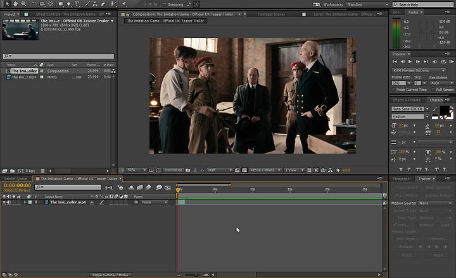Viewport: 456px width, 278px height.
Task: Select the Pan Behind anchor point tool
Action: point(50,4)
